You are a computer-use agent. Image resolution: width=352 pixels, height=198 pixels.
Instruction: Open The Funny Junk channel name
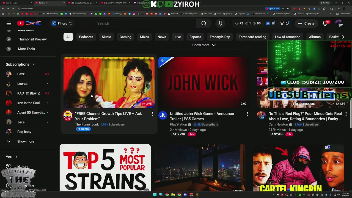click(87, 124)
